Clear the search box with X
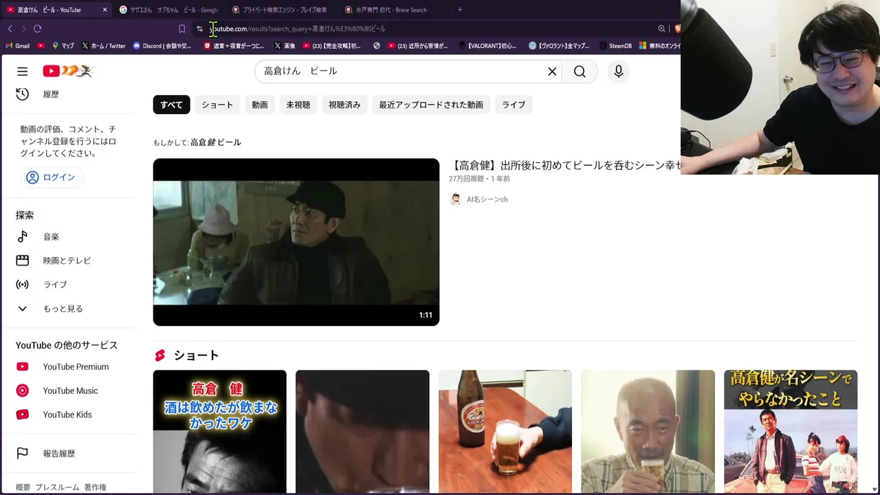The height and width of the screenshot is (495, 880). point(552,71)
